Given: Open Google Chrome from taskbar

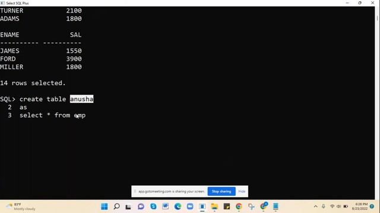Looking at the screenshot, I should 239,206.
